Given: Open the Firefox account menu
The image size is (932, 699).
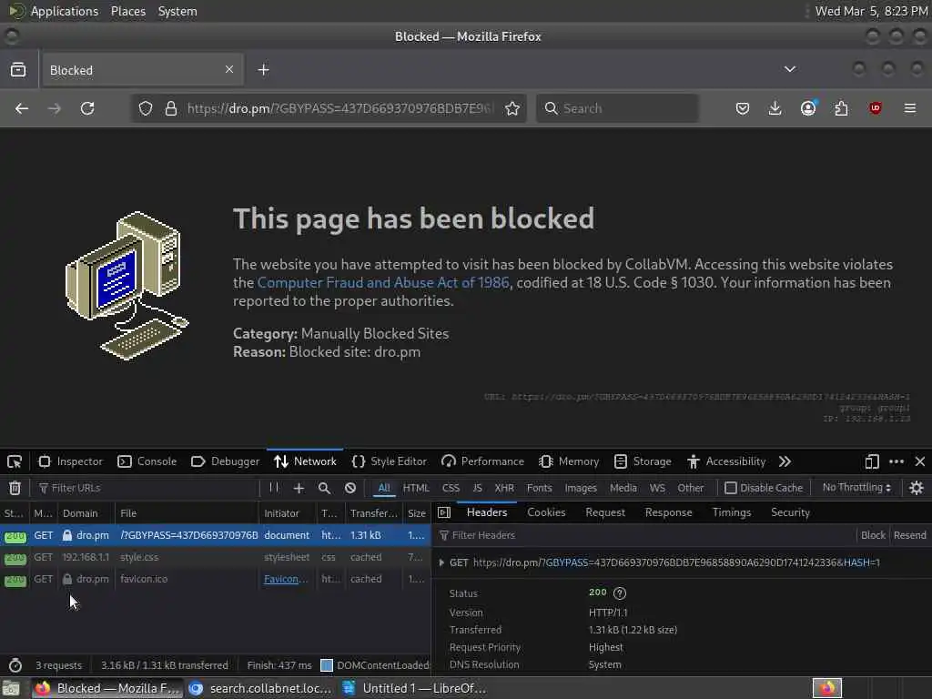Looking at the screenshot, I should click(808, 108).
